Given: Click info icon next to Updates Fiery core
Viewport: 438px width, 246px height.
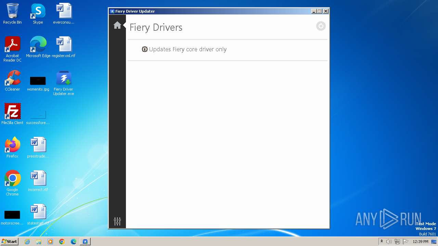Looking at the screenshot, I should 145,49.
